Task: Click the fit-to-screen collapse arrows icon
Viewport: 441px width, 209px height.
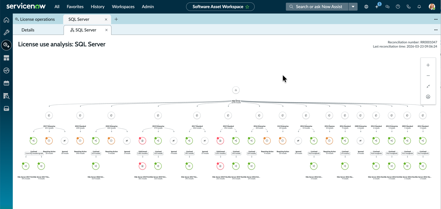Action: pyautogui.click(x=428, y=86)
